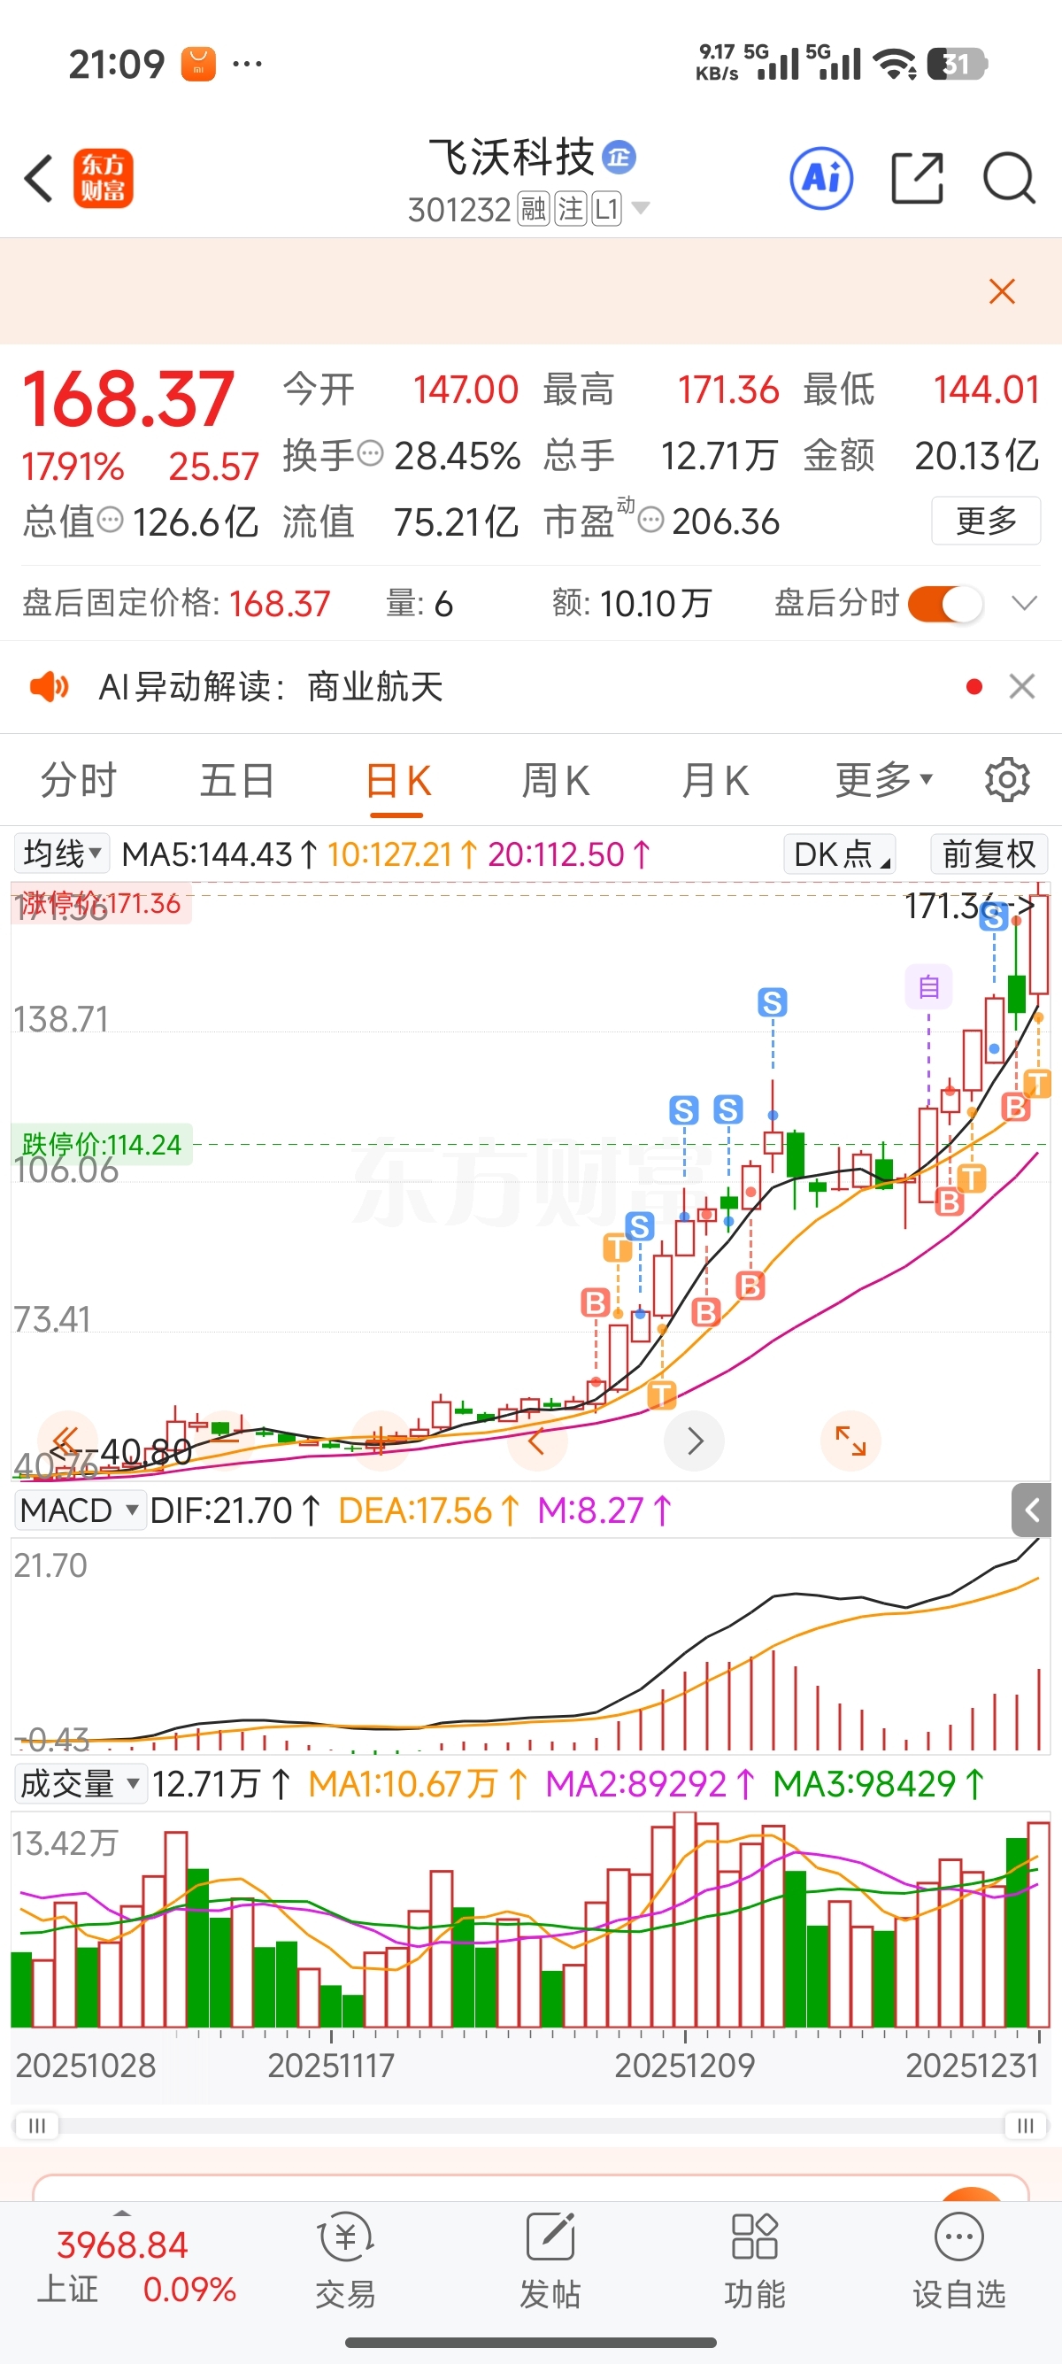
Task: Change 前复权 adjustment setting
Action: click(x=988, y=854)
